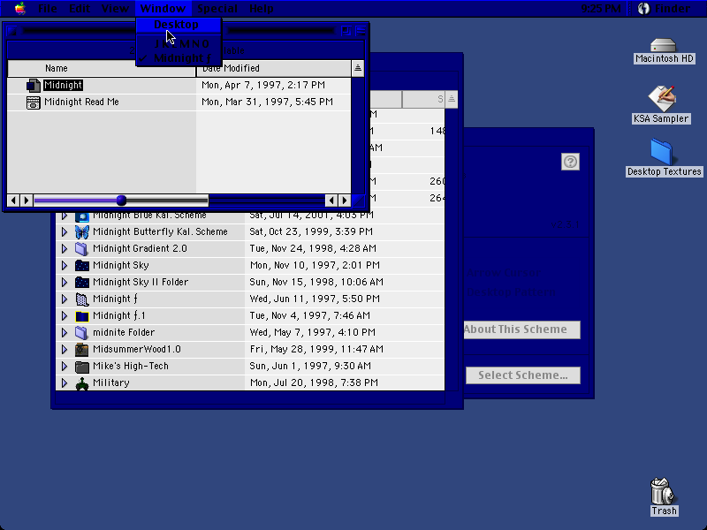This screenshot has width=707, height=530.
Task: Select the Midnight Sky folder icon
Action: tap(81, 266)
